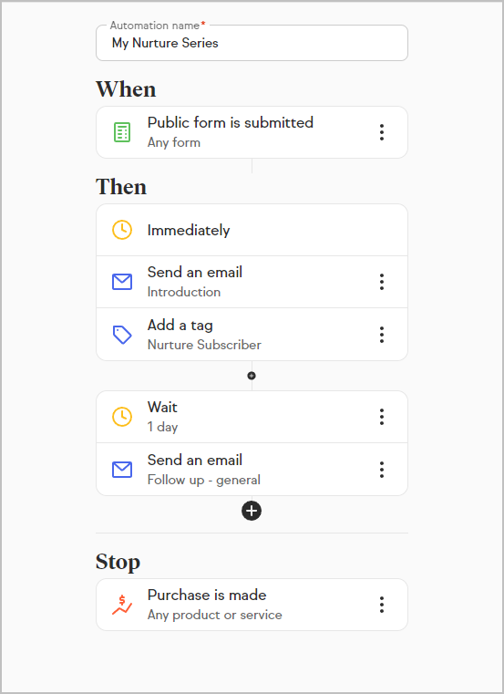The width and height of the screenshot is (504, 694).
Task: Open options menu for Follow up email
Action: [382, 470]
